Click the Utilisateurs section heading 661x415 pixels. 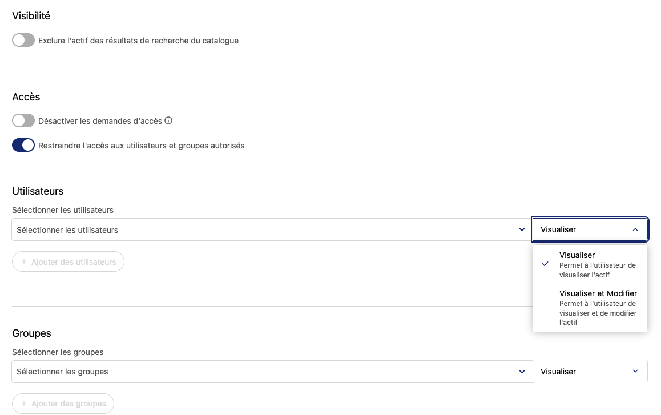pyautogui.click(x=38, y=191)
